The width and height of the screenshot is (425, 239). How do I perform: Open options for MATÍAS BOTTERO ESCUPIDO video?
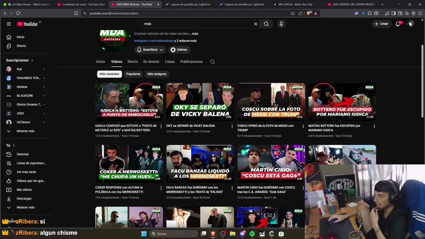374,126
